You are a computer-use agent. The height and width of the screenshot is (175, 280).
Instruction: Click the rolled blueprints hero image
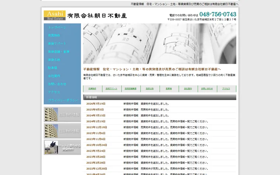160,43
